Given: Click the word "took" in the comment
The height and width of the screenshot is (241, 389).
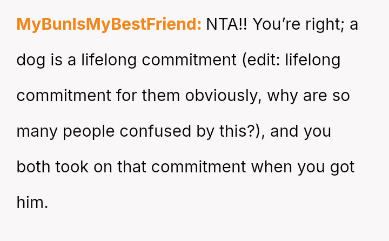Looking at the screenshot, I should [x=70, y=167].
